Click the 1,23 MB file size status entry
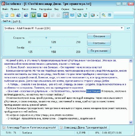 pyautogui.click(x=81, y=133)
